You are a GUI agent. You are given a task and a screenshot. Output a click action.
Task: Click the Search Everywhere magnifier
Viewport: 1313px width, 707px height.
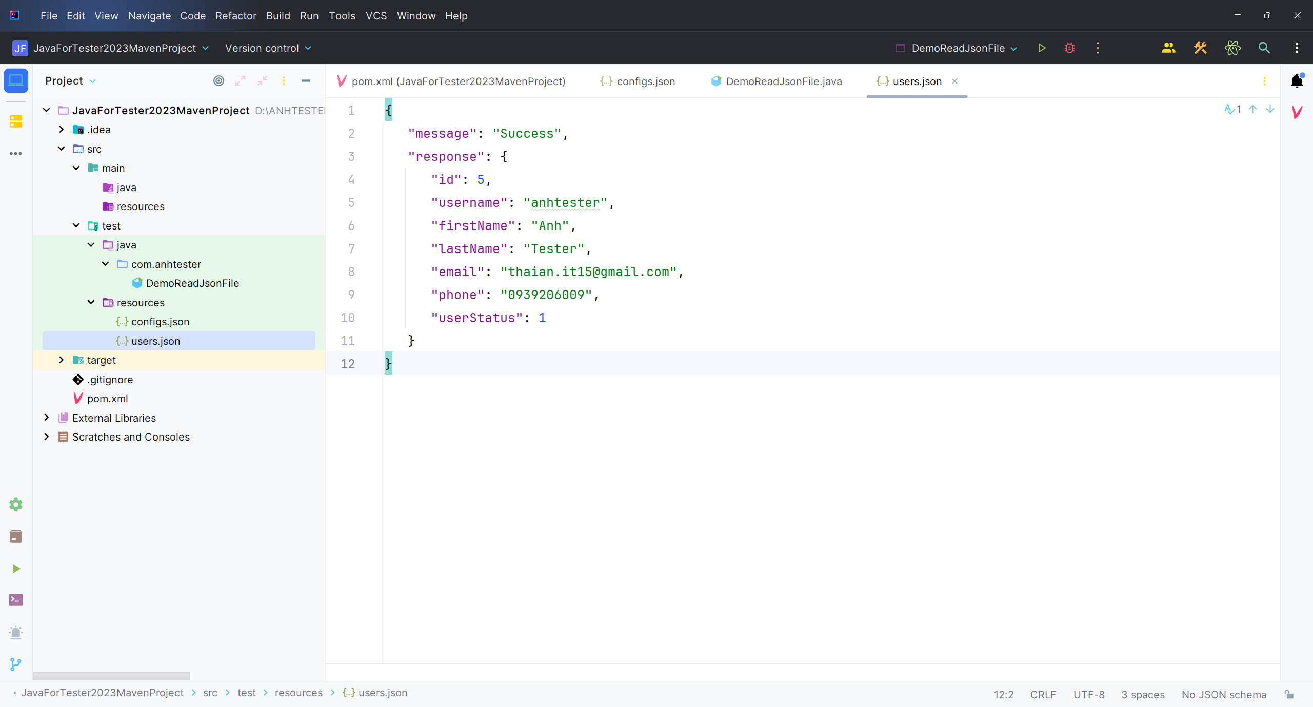click(x=1264, y=48)
